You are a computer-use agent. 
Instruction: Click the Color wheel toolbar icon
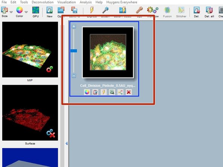click(x=19, y=10)
